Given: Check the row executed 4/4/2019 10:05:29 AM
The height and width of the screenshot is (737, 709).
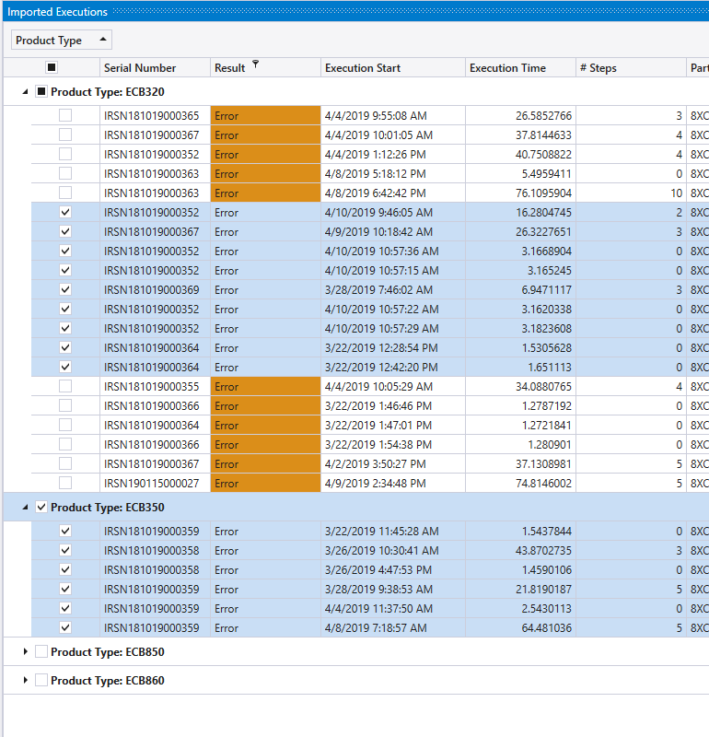Looking at the screenshot, I should coord(65,386).
